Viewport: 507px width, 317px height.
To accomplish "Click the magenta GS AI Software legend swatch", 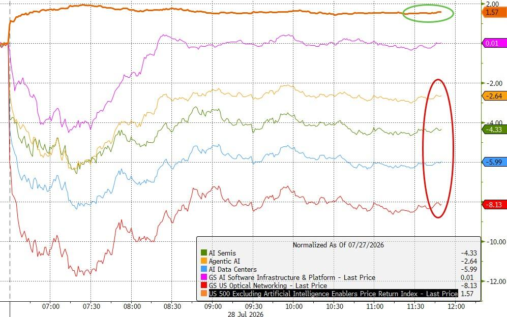I will click(204, 277).
